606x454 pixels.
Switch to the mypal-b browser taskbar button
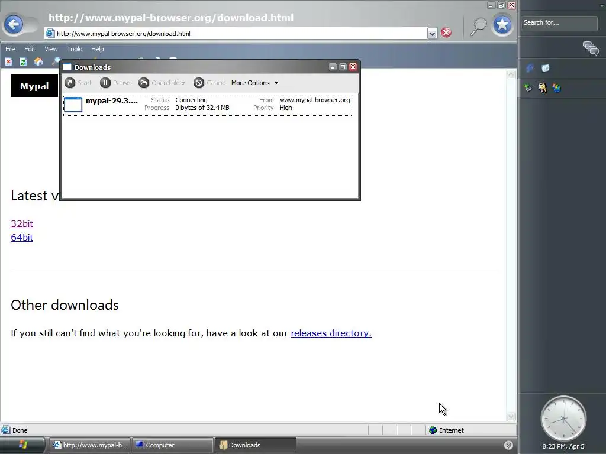tap(90, 445)
